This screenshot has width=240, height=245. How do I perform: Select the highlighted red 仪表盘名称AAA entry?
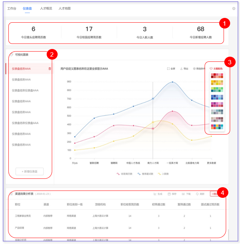(30, 69)
